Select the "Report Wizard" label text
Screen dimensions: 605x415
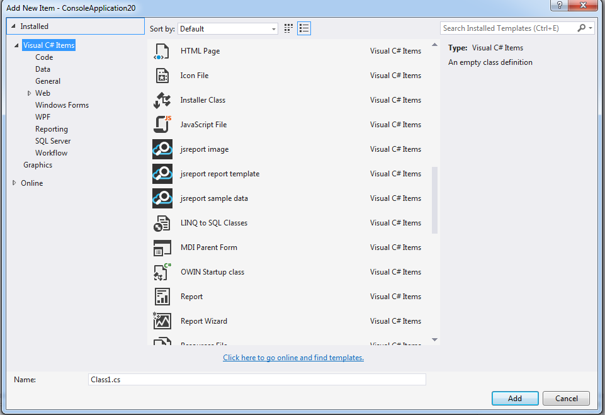204,321
